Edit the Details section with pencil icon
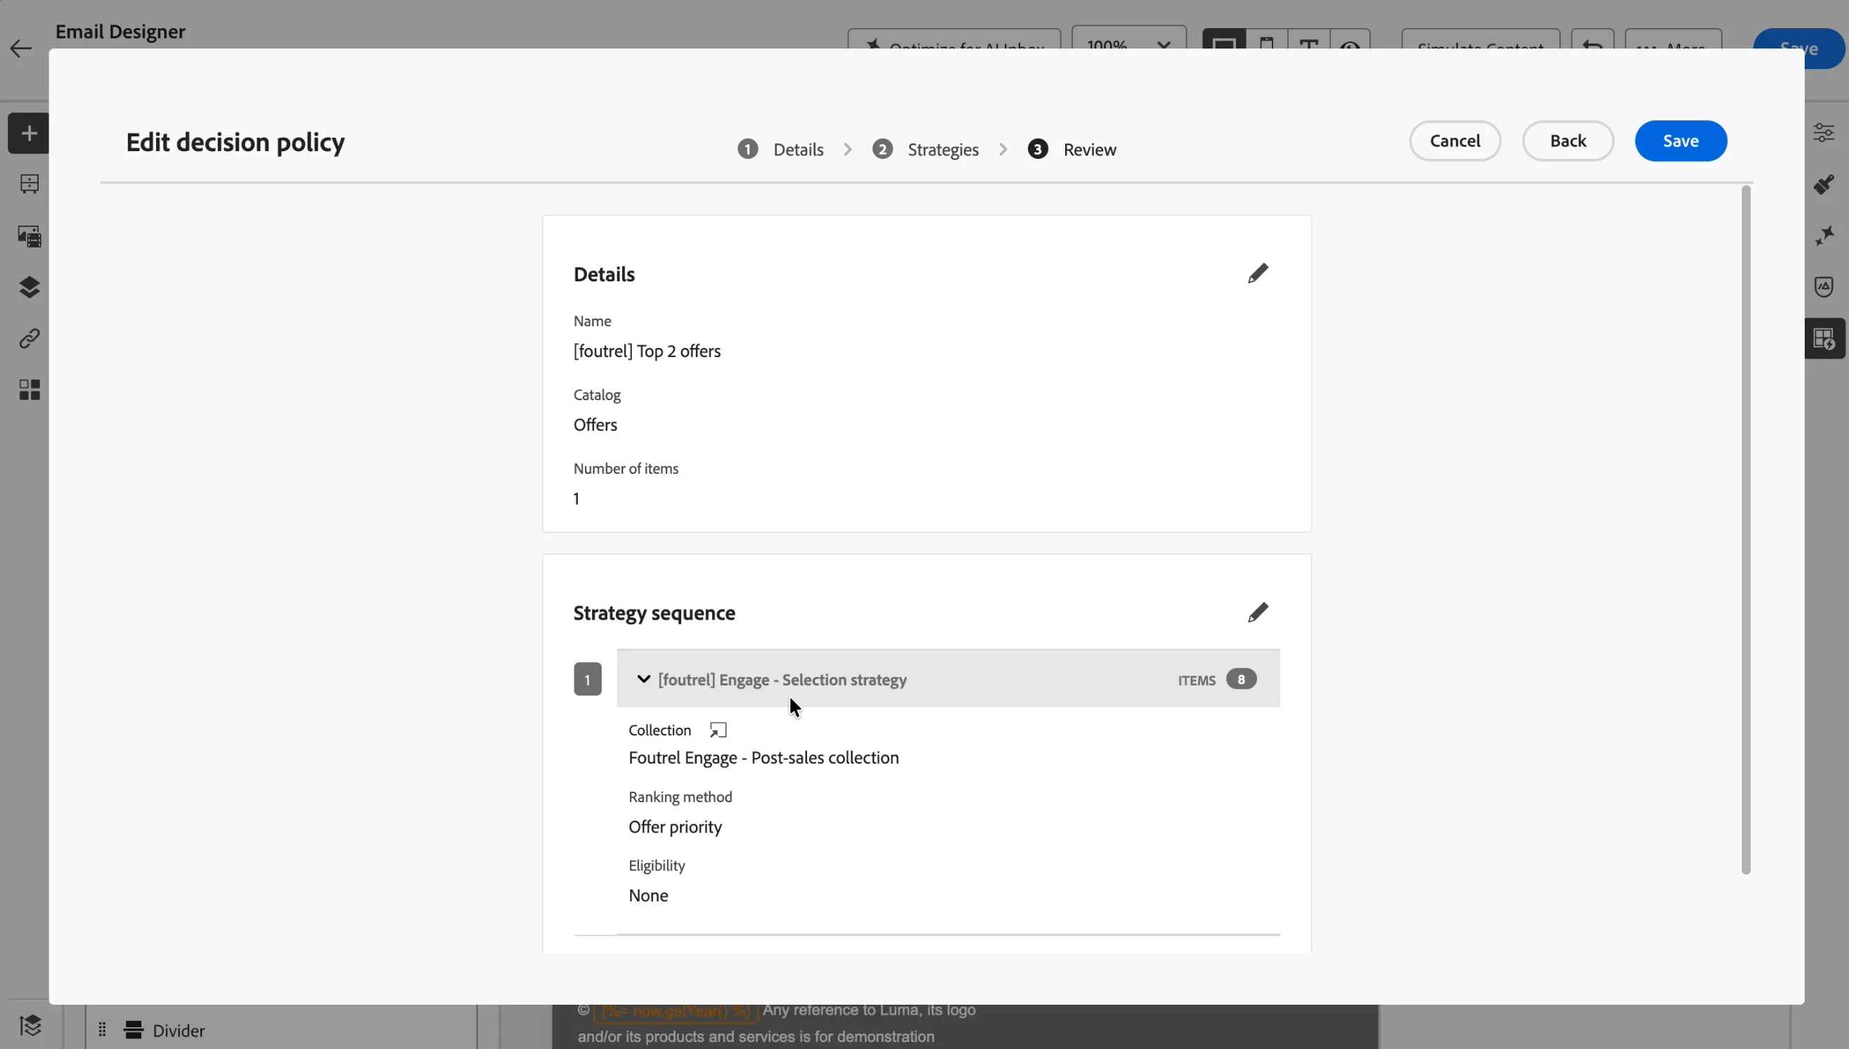 1258,273
